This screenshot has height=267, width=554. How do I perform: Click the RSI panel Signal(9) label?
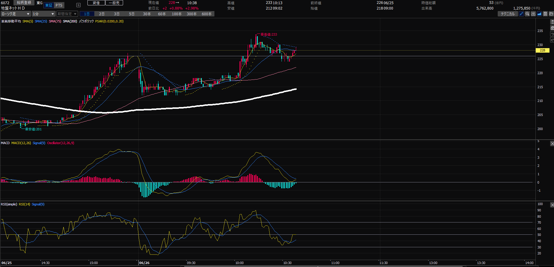[x=38, y=204]
